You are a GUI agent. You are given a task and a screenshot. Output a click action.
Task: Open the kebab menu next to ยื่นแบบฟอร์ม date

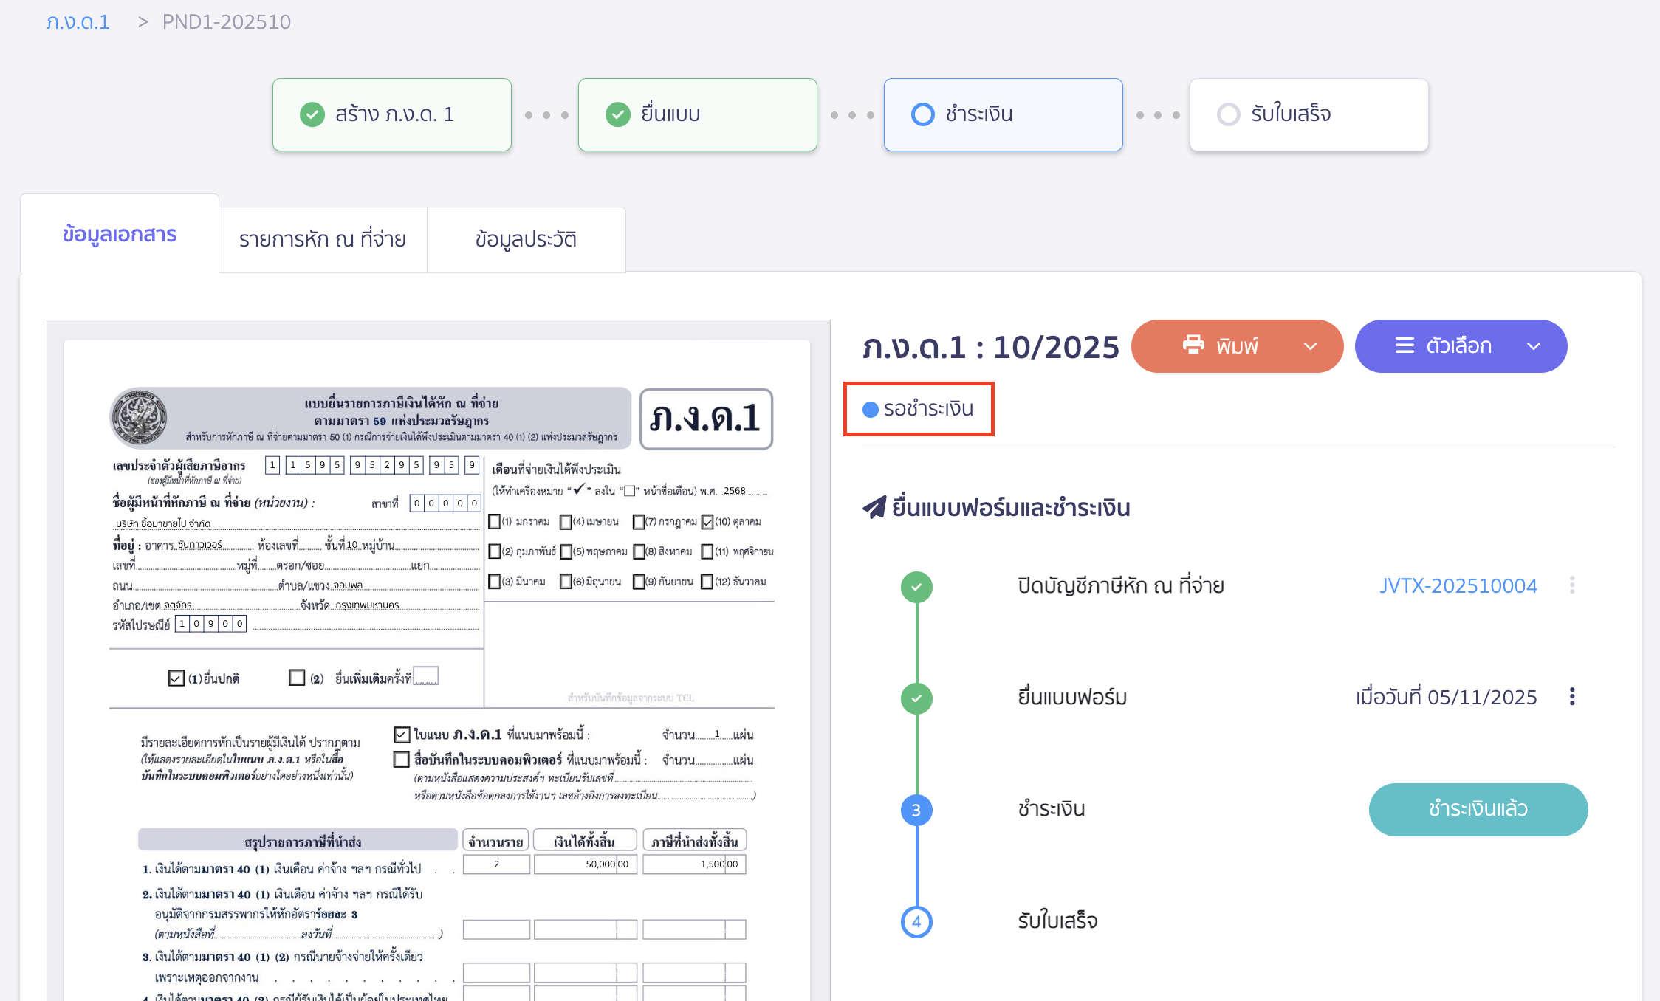(1573, 696)
